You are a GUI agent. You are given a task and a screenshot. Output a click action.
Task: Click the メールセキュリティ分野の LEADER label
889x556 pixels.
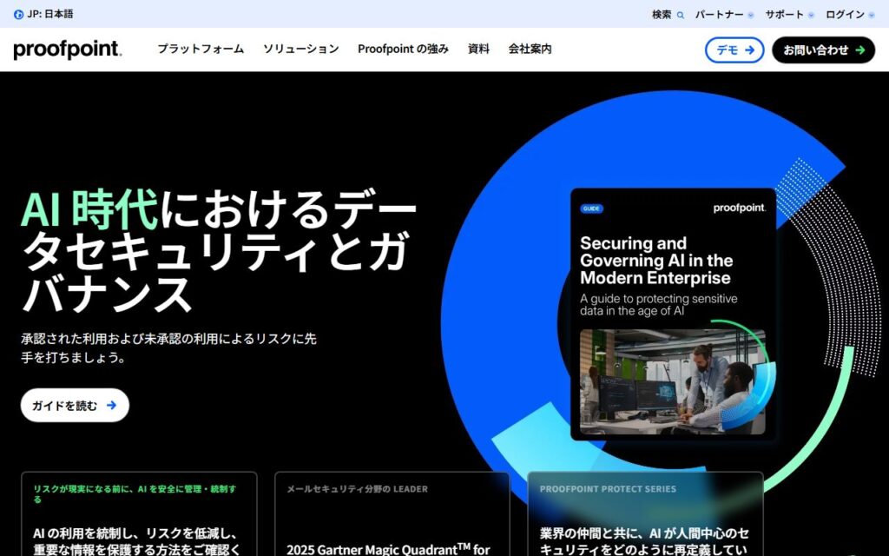357,489
